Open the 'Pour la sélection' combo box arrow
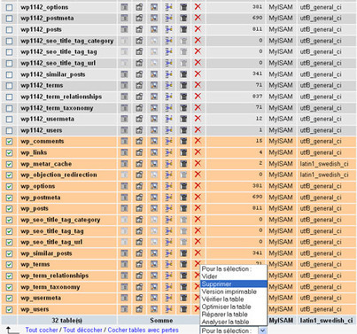 tap(262, 330)
